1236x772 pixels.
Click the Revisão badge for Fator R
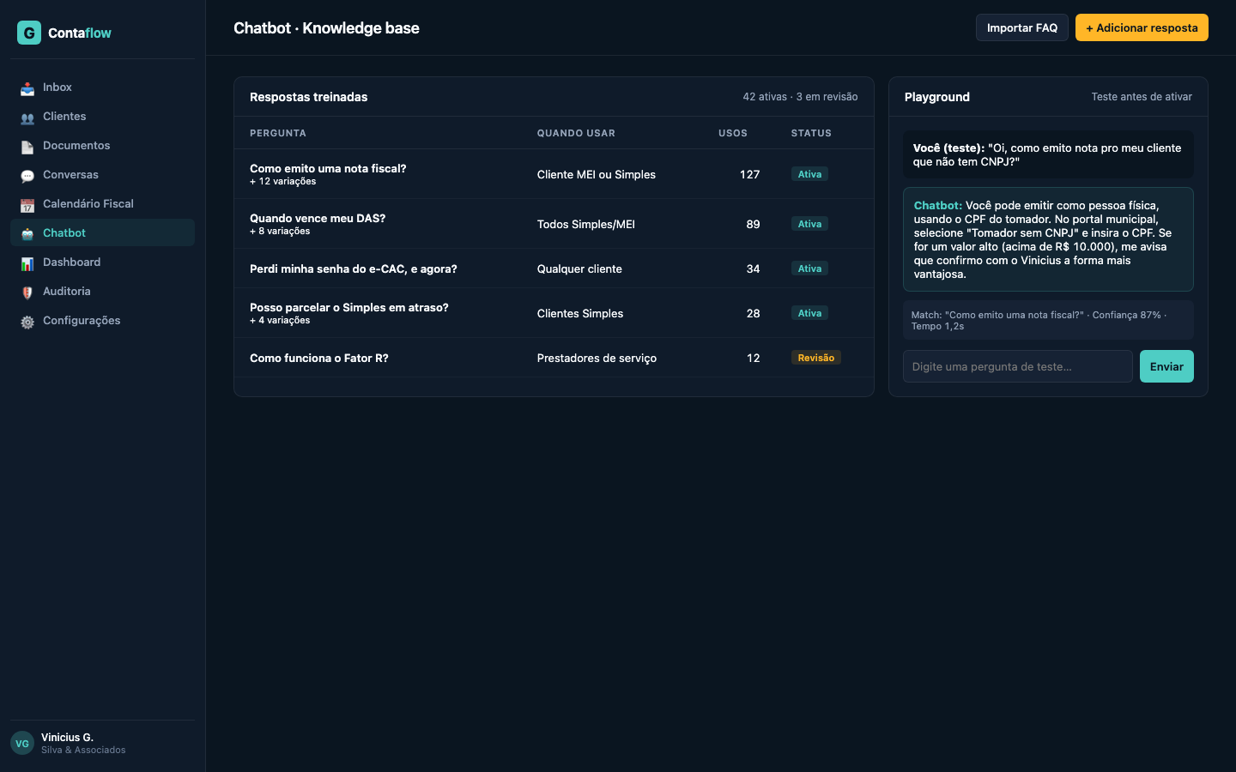815,358
